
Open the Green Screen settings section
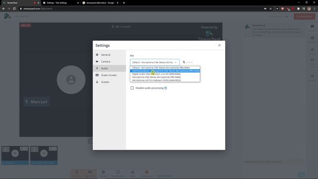(x=109, y=75)
